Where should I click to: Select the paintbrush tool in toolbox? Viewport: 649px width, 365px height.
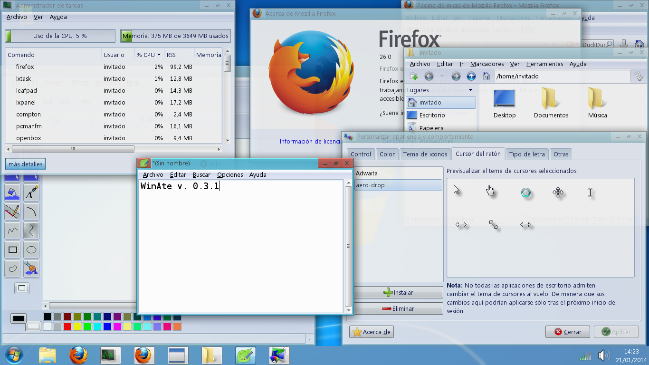[x=31, y=268]
